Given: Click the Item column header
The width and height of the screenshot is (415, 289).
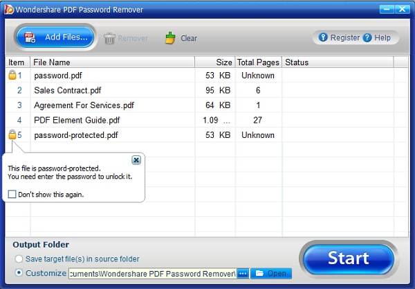Looking at the screenshot, I should (x=17, y=62).
